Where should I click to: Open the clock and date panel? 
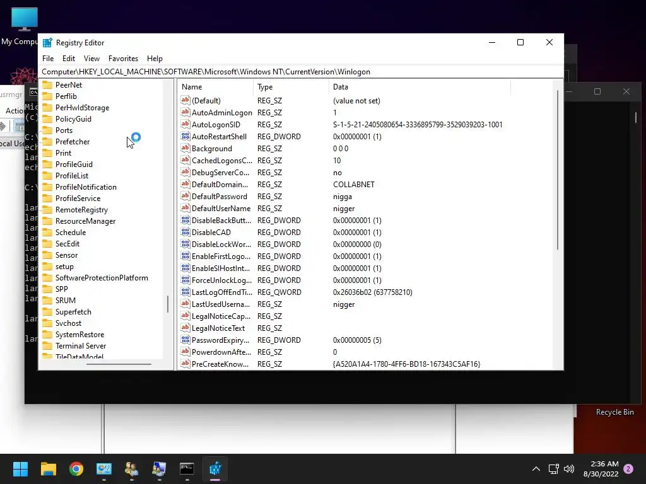click(601, 469)
